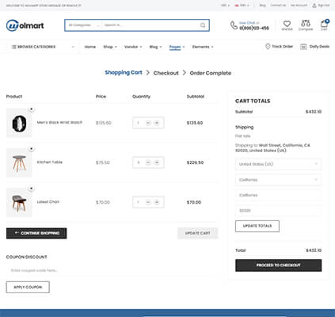
Task: Remove Latest Chair from cart
Action: [x=32, y=189]
